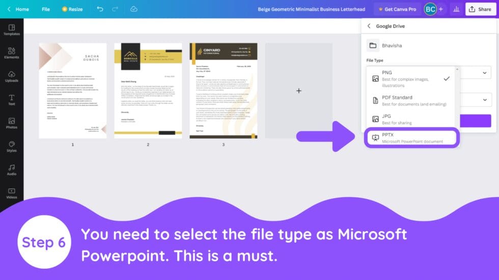
Task: Collapse the File Type dropdown chevron
Action: pyautogui.click(x=484, y=73)
